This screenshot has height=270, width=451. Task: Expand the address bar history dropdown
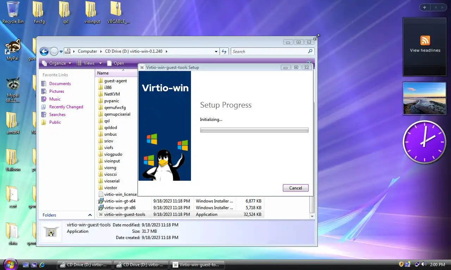216,51
